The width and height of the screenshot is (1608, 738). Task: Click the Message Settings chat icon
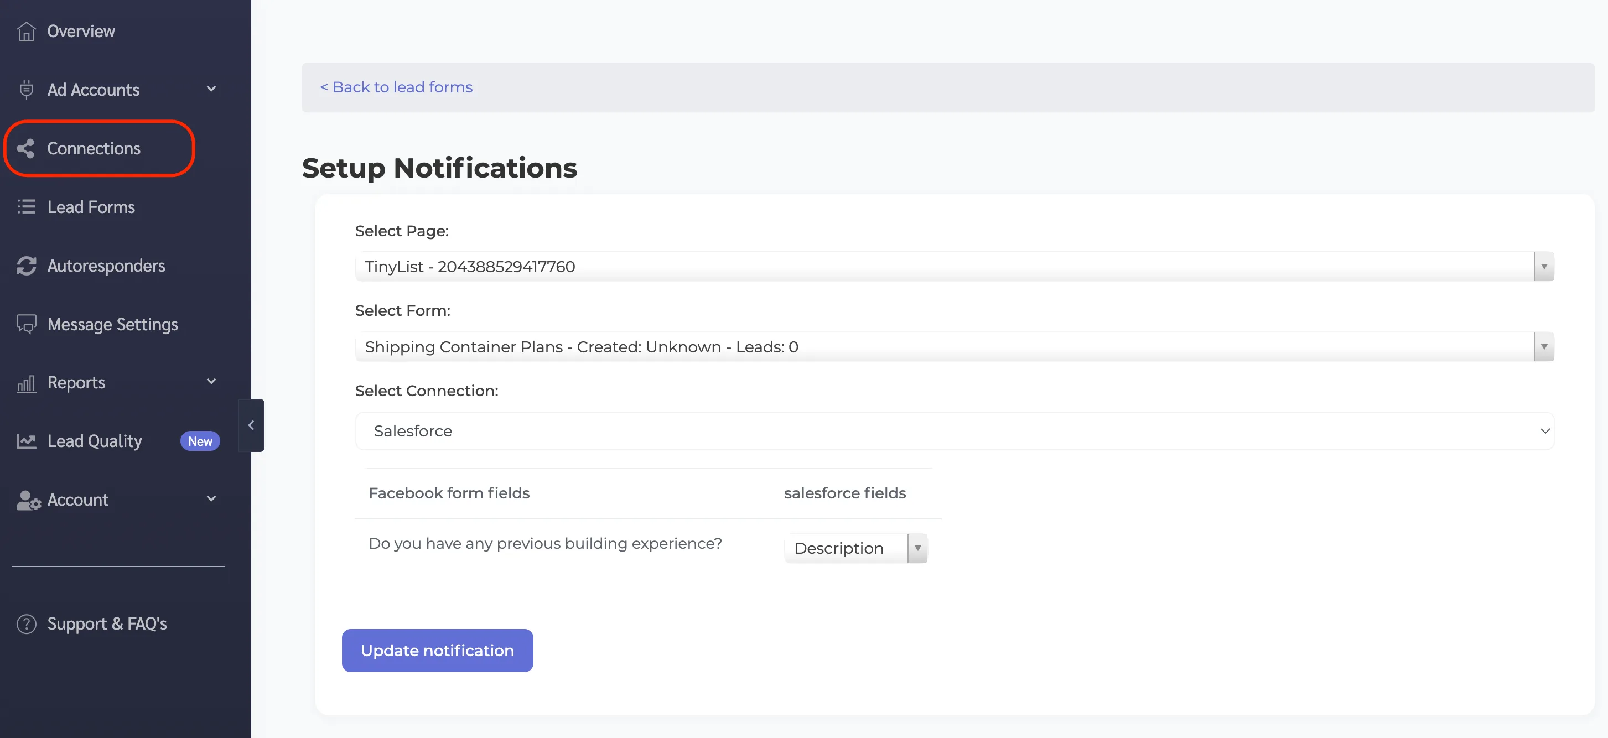tap(26, 324)
